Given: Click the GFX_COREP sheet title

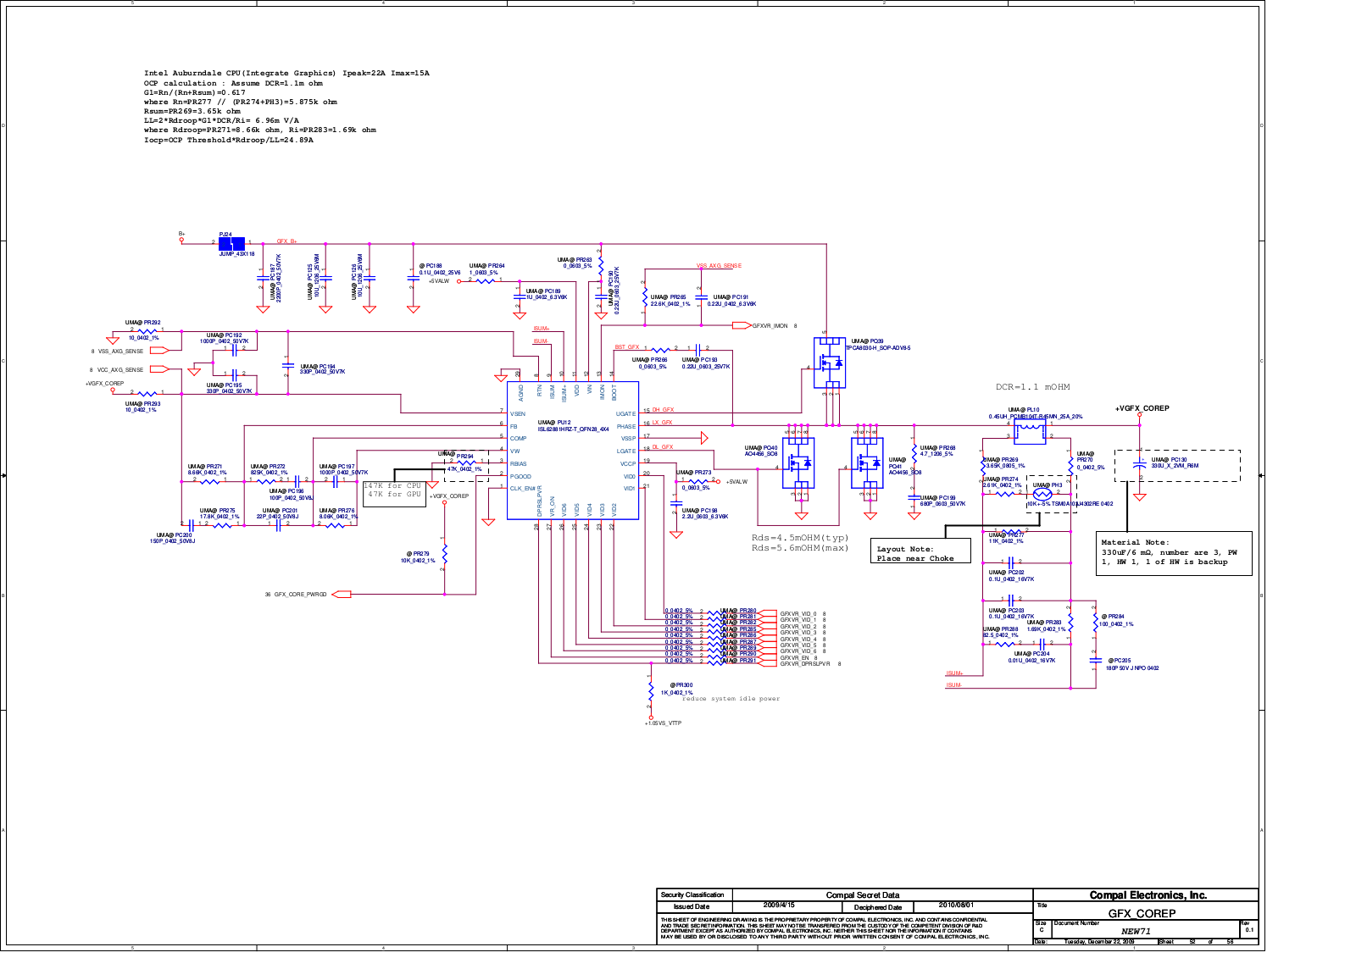Looking at the screenshot, I should click(1142, 913).
